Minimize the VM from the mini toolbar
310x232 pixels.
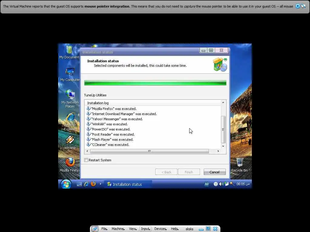[x=201, y=229]
